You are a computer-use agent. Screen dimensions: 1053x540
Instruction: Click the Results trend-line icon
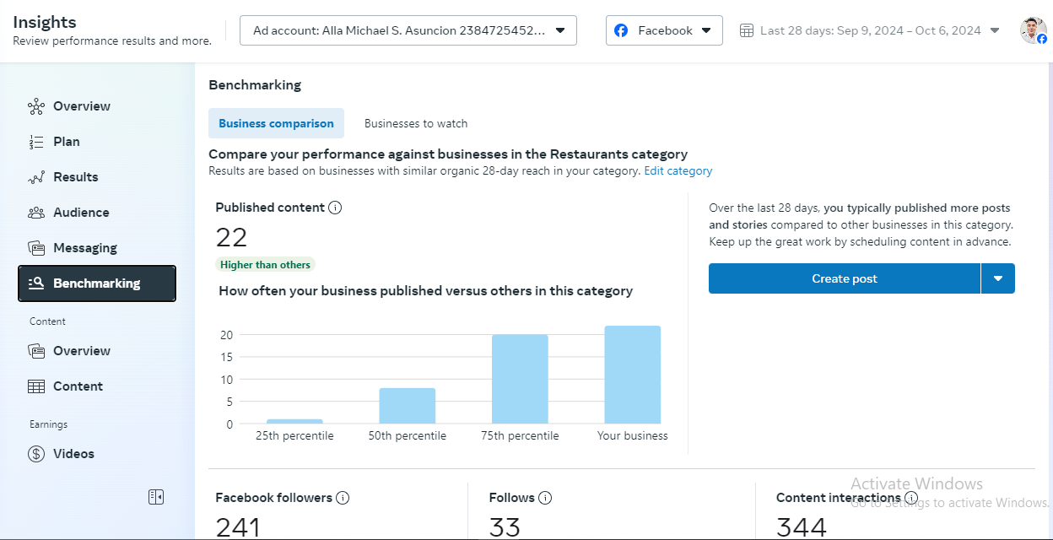(35, 177)
